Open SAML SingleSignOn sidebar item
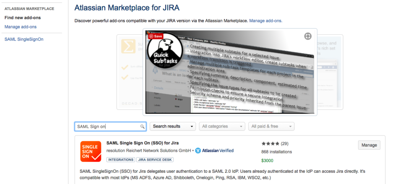398x184 pixels. 24,39
